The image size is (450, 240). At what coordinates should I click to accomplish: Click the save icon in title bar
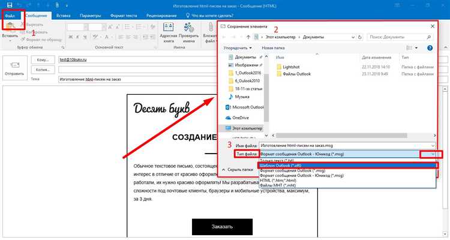pos(9,5)
